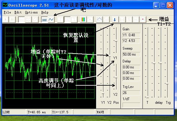Open the color spectrum display icon
This screenshot has height=121, width=177.
[x=83, y=20]
